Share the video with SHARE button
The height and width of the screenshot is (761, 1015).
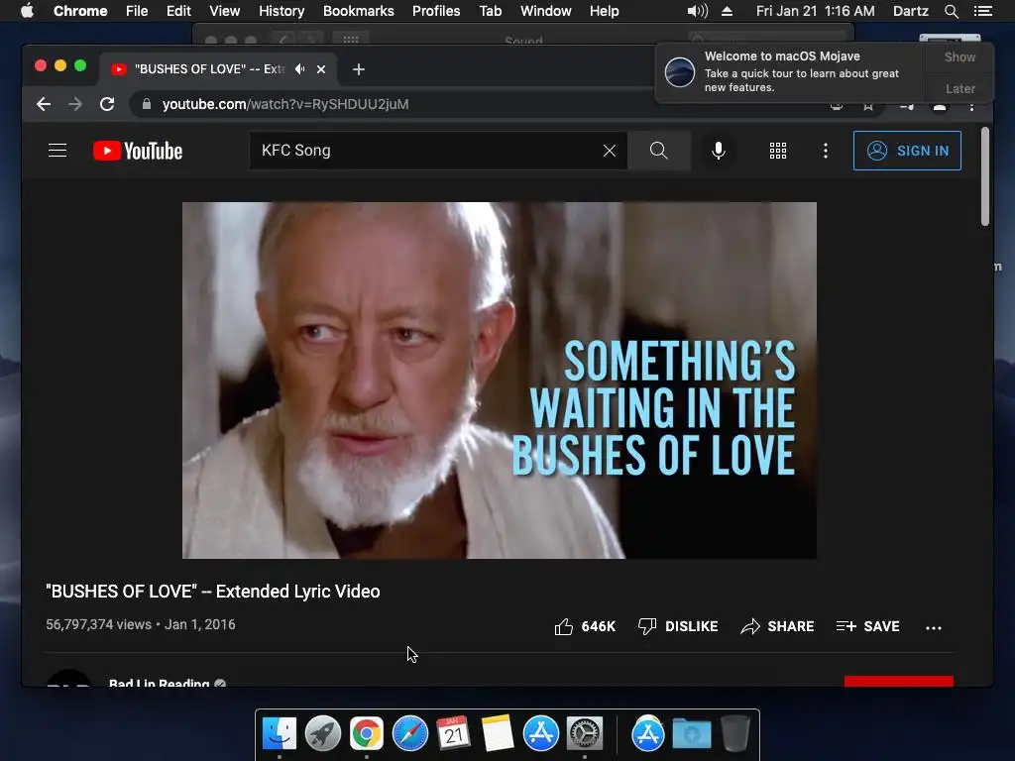pyautogui.click(x=777, y=626)
